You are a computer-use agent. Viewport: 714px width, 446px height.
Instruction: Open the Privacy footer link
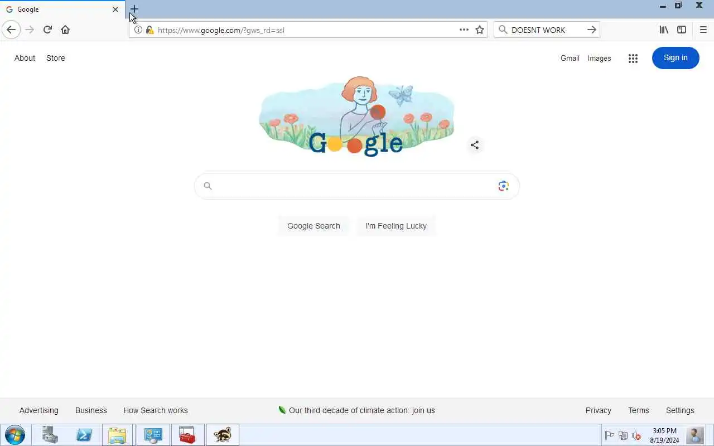599,410
